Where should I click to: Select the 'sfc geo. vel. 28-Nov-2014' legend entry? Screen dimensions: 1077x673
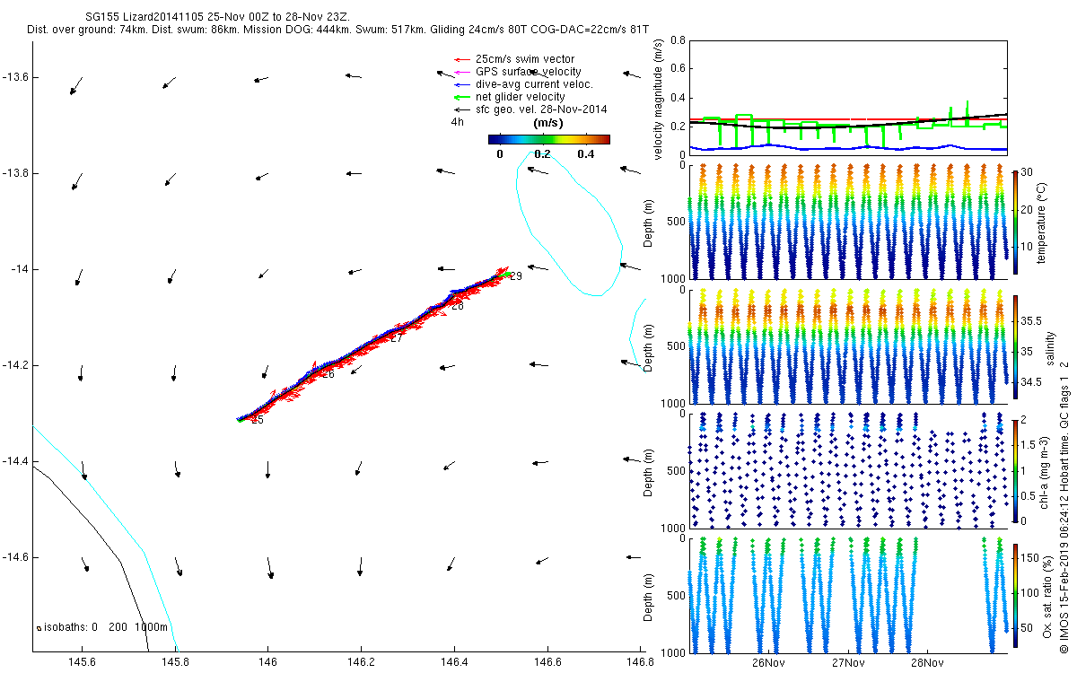[x=541, y=109]
